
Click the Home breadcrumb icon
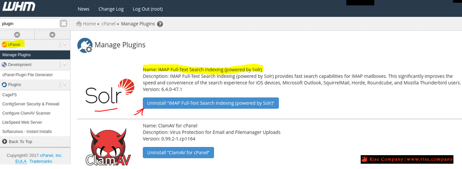coord(79,24)
